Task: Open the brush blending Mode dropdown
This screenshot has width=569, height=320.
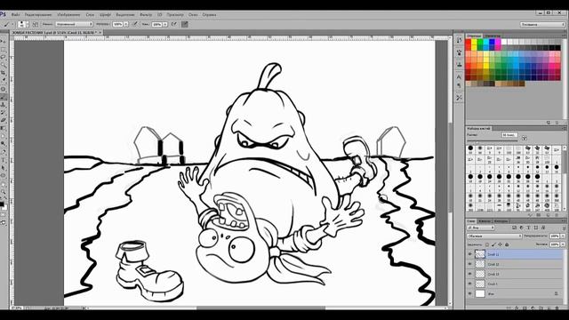Action: [x=74, y=24]
